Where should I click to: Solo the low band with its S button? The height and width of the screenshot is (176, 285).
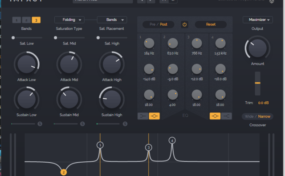pos(40,124)
